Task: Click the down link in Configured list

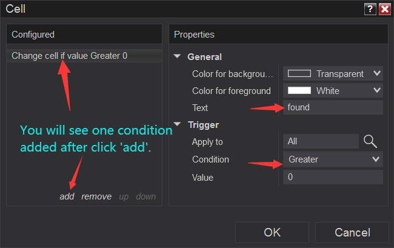Action: 145,196
